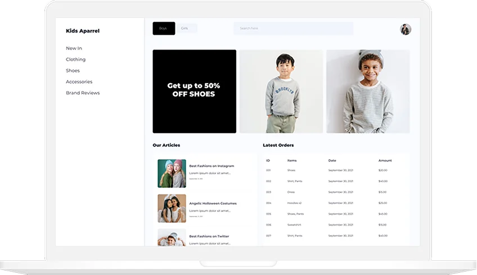Click the Date column header

332,160
